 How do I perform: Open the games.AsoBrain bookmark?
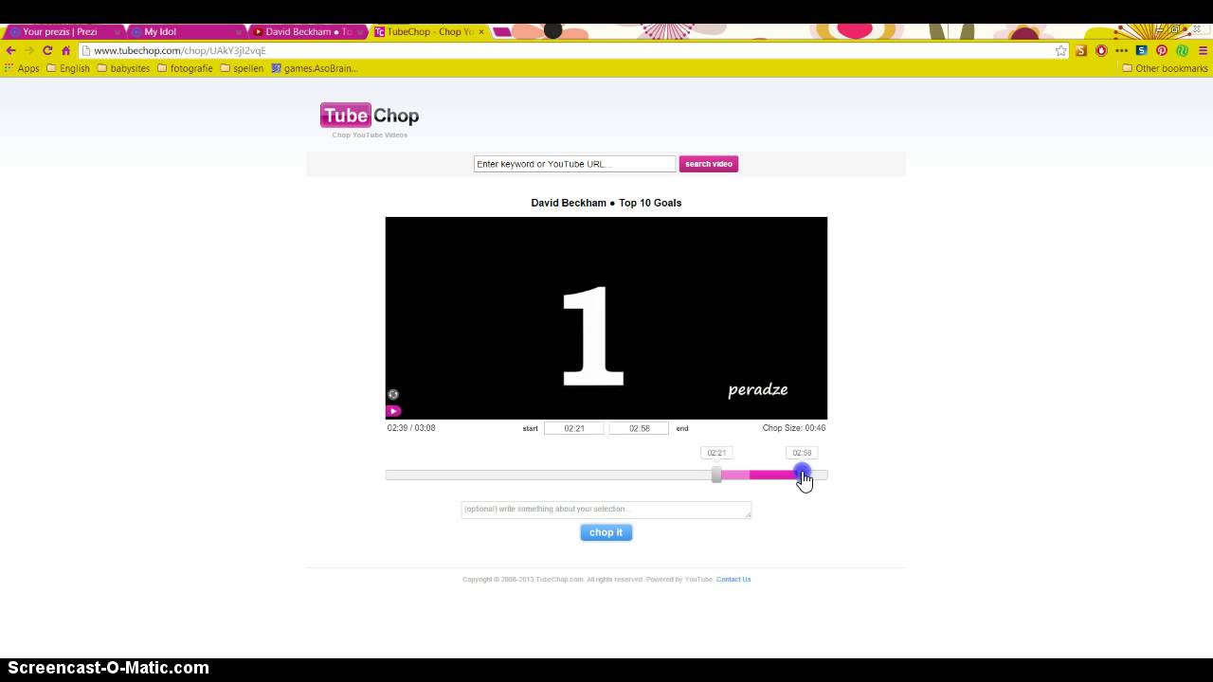314,68
